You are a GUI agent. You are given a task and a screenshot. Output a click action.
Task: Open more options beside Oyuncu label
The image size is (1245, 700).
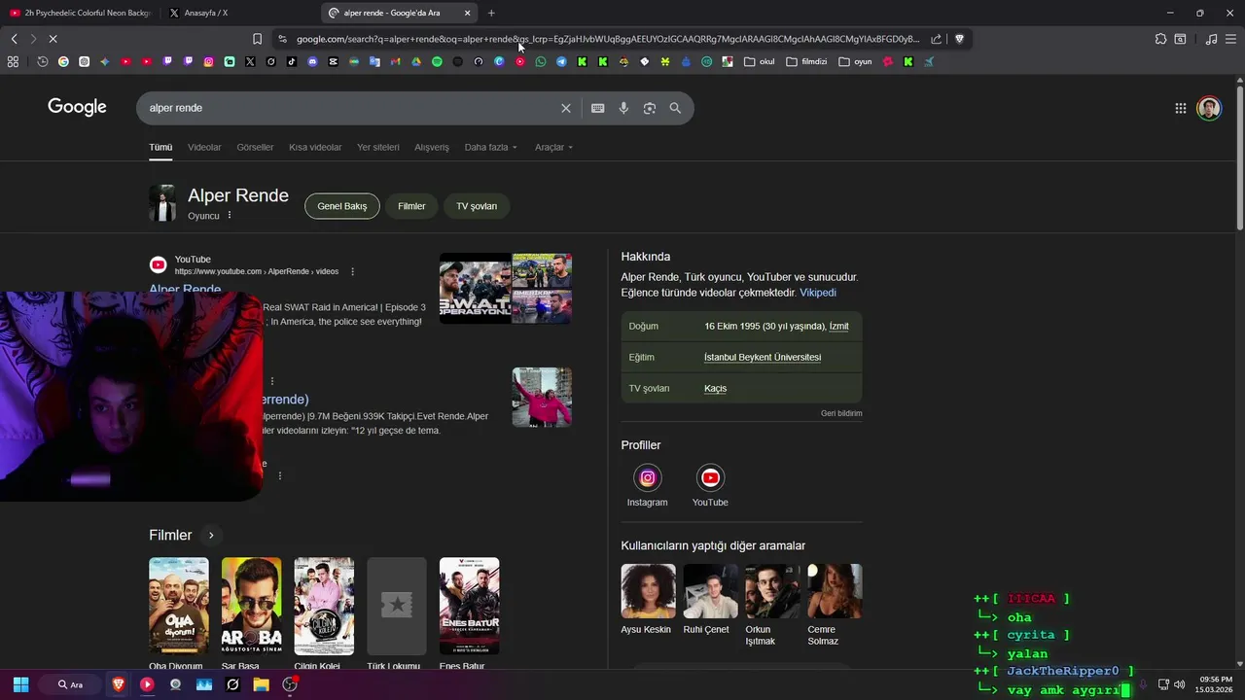click(230, 215)
